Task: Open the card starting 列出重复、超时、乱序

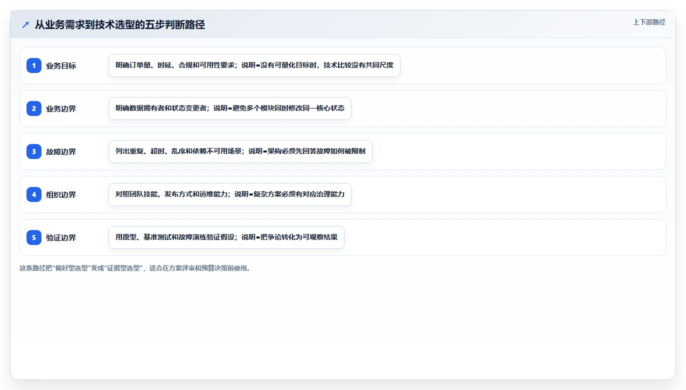Action: 240,151
